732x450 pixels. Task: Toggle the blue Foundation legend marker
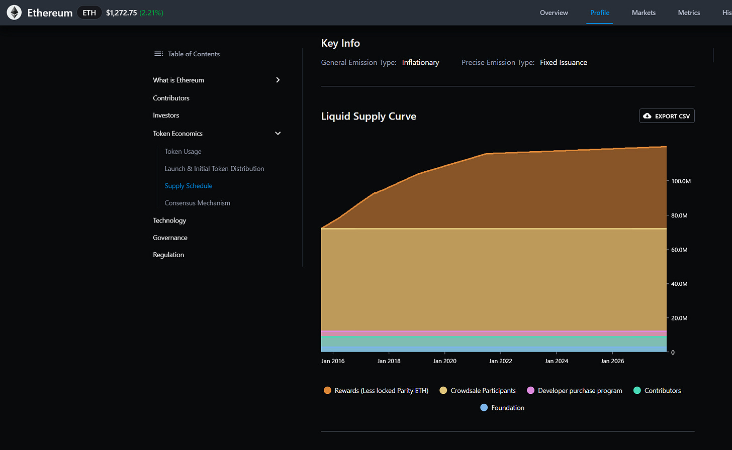pyautogui.click(x=484, y=408)
